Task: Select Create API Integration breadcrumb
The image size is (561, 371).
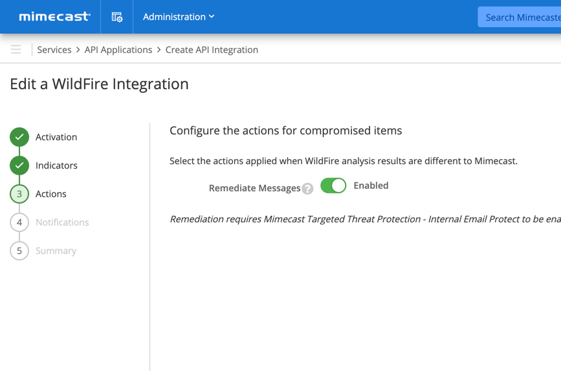Action: (212, 50)
